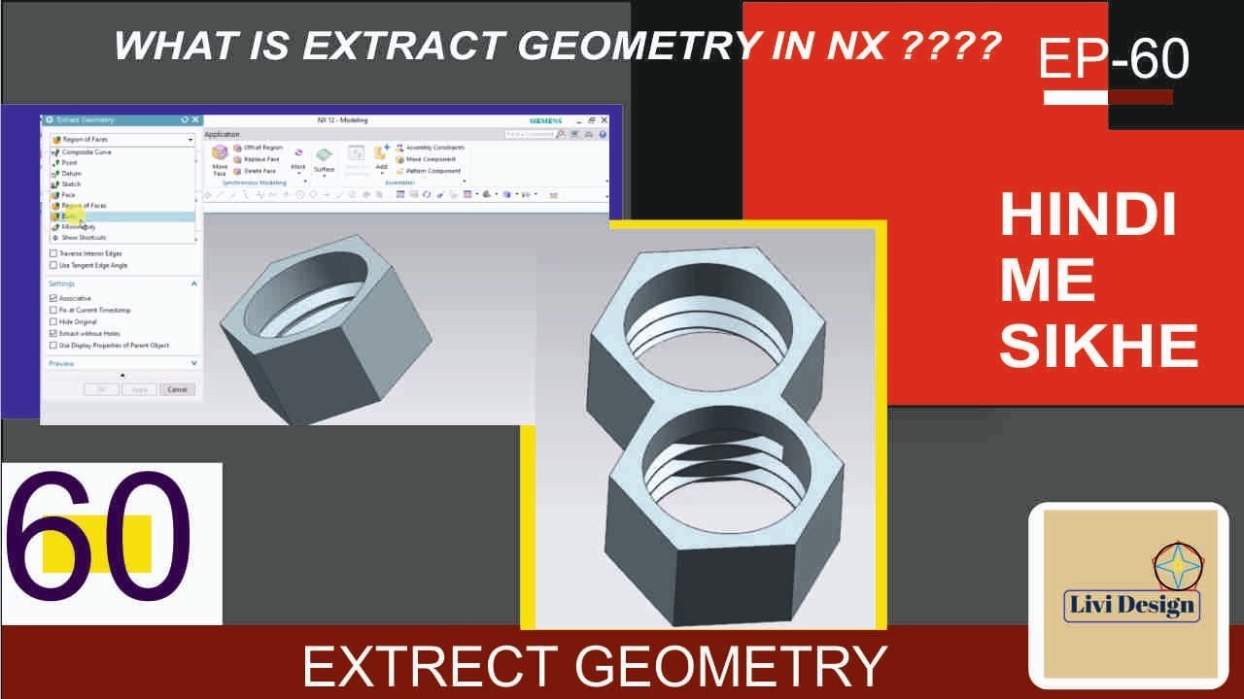Click the Find a Command search field
The height and width of the screenshot is (699, 1244).
pos(531,134)
